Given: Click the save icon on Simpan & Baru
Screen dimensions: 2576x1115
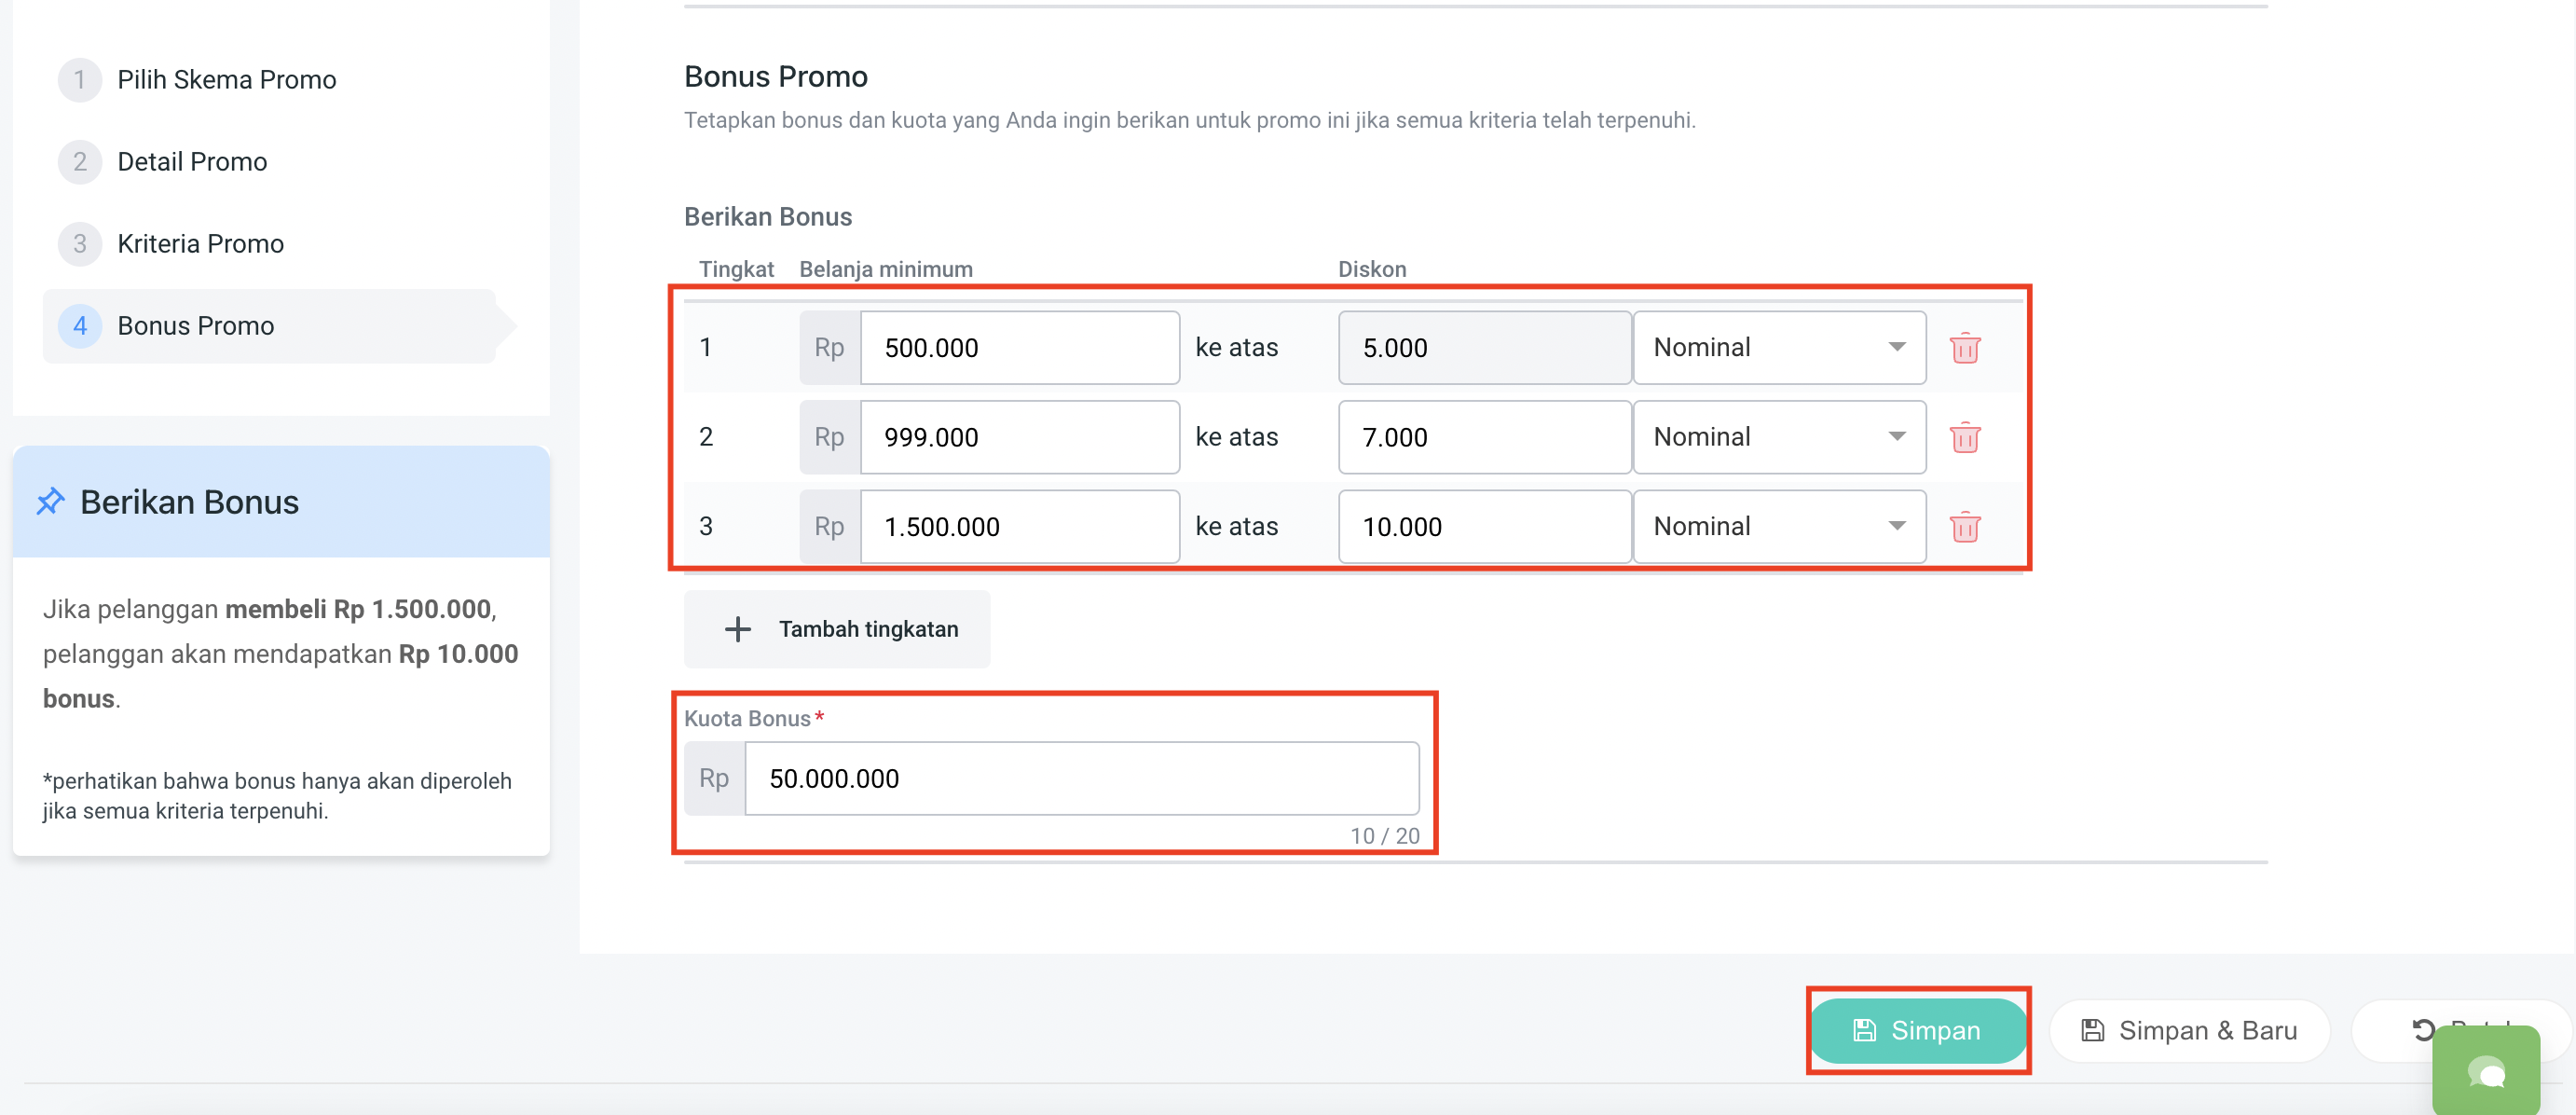Looking at the screenshot, I should (x=2093, y=1030).
